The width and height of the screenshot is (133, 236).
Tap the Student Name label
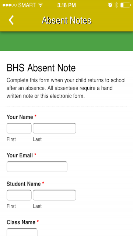click(x=24, y=184)
